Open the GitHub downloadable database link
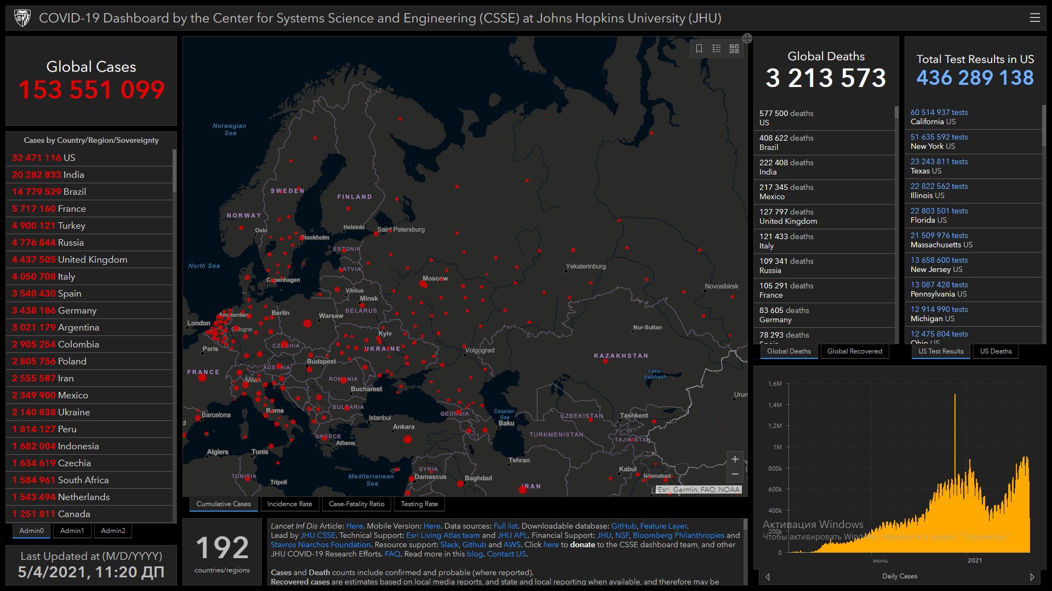This screenshot has width=1052, height=591. 624,526
